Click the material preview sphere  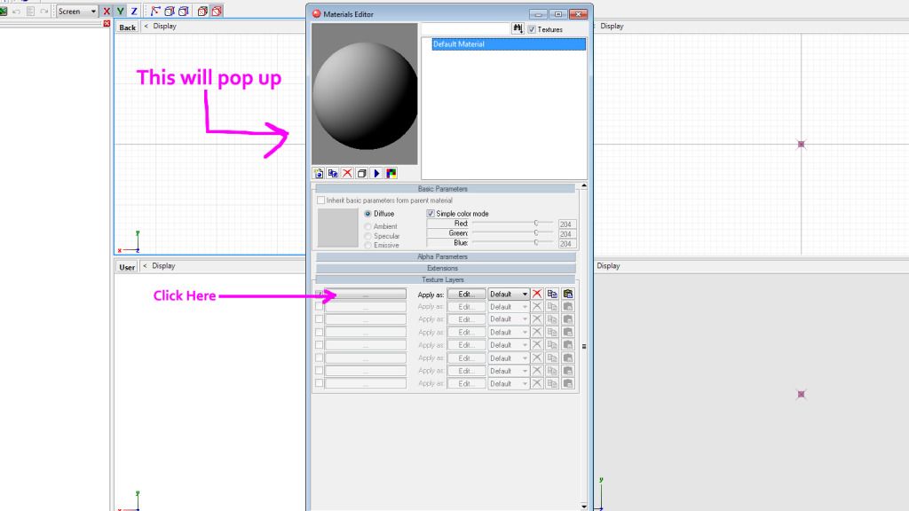[365, 94]
